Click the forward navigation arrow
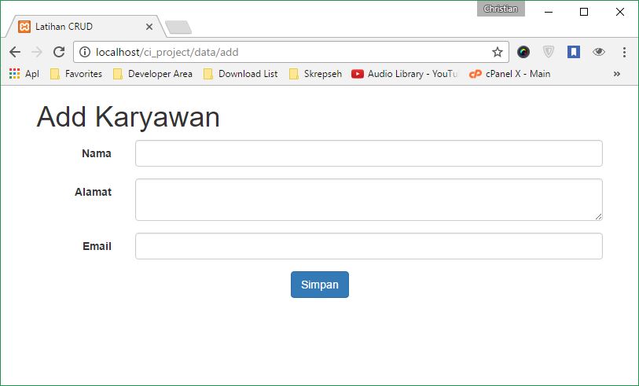This screenshot has height=386, width=639. point(37,52)
